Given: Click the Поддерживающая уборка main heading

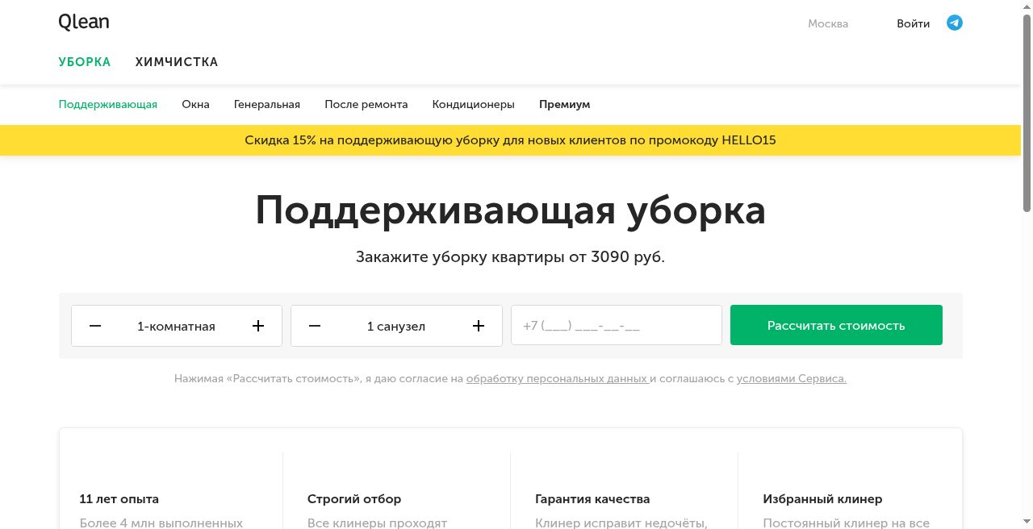Looking at the screenshot, I should pyautogui.click(x=511, y=211).
